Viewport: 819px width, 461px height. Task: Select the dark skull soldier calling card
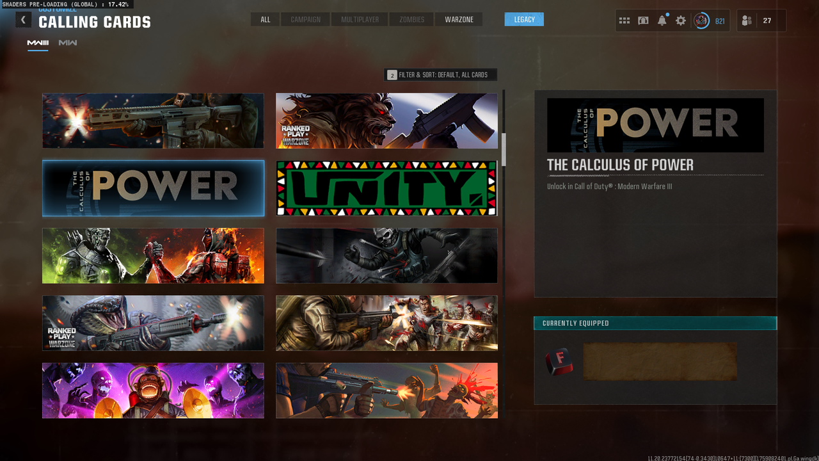[386, 255]
